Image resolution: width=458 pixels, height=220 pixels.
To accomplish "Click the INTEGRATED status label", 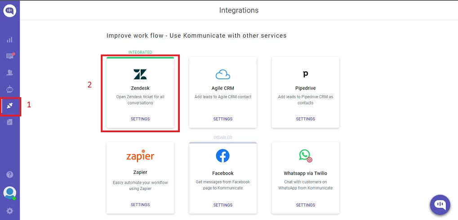I will [140, 52].
